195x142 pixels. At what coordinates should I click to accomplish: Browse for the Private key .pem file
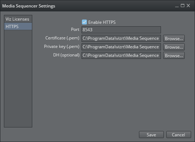174,47
